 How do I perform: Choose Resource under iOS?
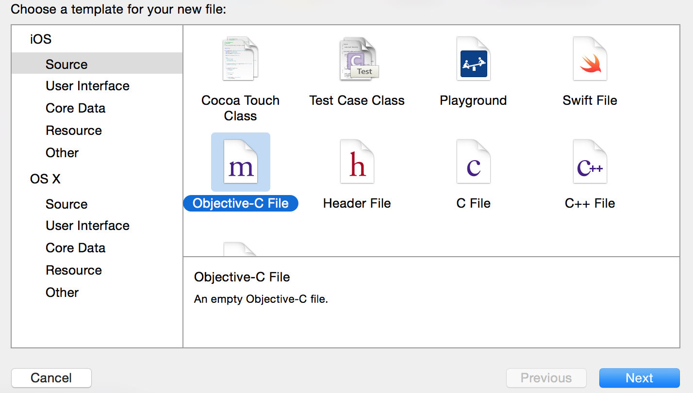pyautogui.click(x=74, y=131)
